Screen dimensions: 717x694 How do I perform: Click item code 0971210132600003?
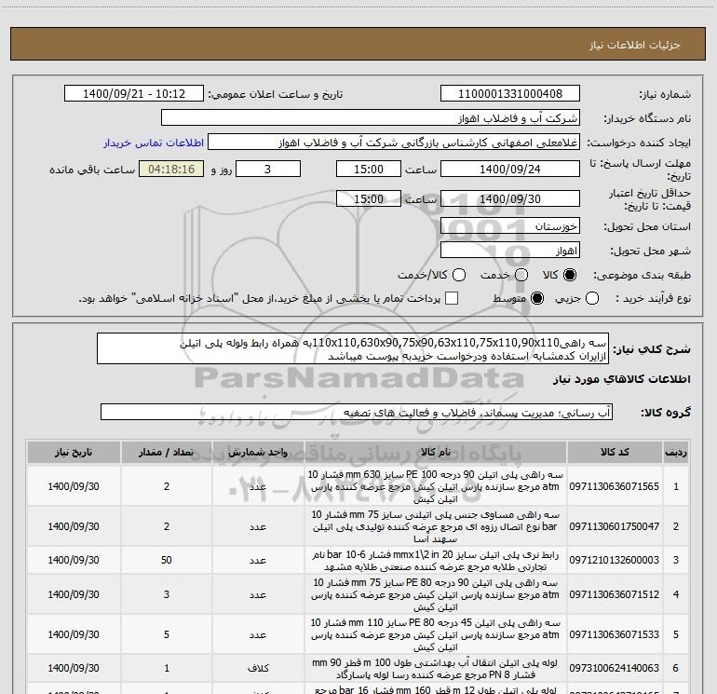pos(615,560)
